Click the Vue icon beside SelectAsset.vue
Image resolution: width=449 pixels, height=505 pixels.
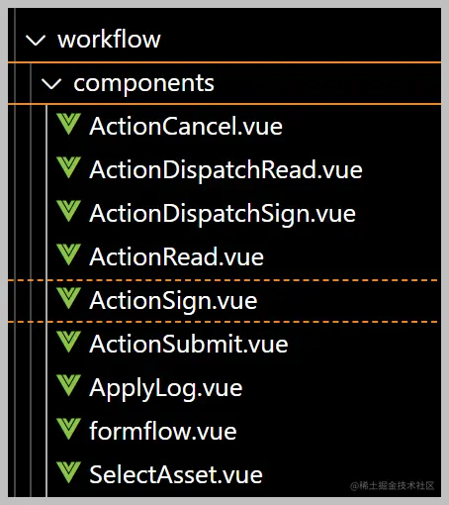point(68,472)
